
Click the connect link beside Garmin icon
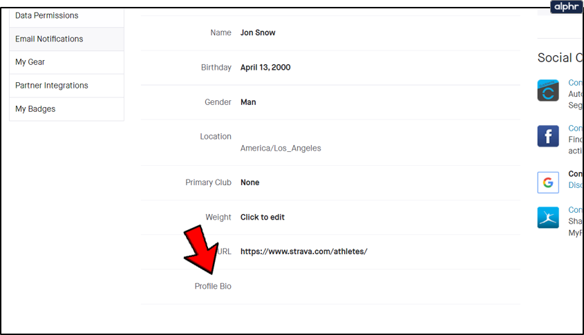576,83
